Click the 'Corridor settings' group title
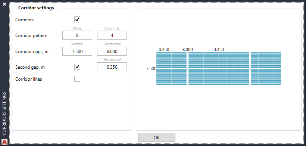 [x=36, y=8]
